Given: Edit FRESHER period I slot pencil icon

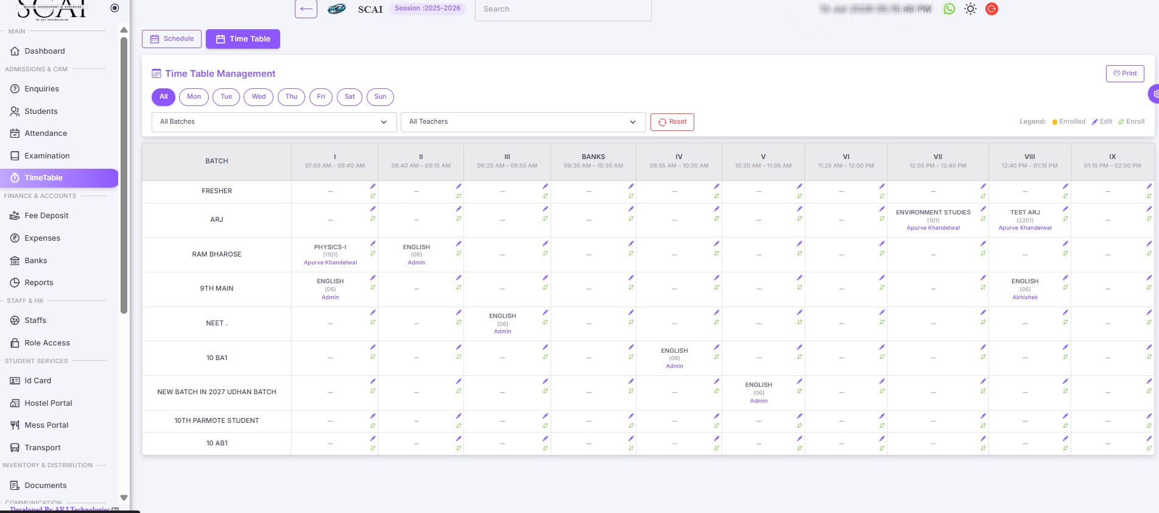Looking at the screenshot, I should (x=373, y=186).
